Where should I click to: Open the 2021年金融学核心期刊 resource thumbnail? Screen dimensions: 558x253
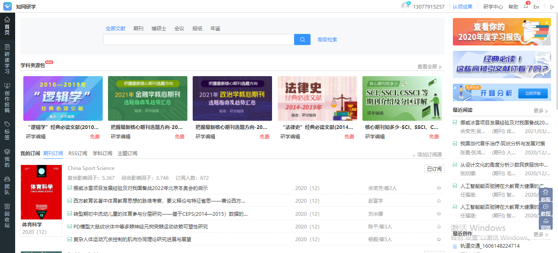148,98
